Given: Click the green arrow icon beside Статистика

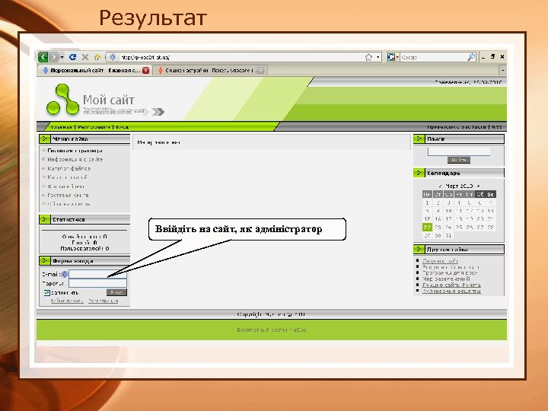Looking at the screenshot, I should click(45, 219).
